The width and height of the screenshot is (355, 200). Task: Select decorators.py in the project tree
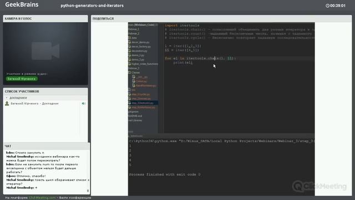pos(139,51)
